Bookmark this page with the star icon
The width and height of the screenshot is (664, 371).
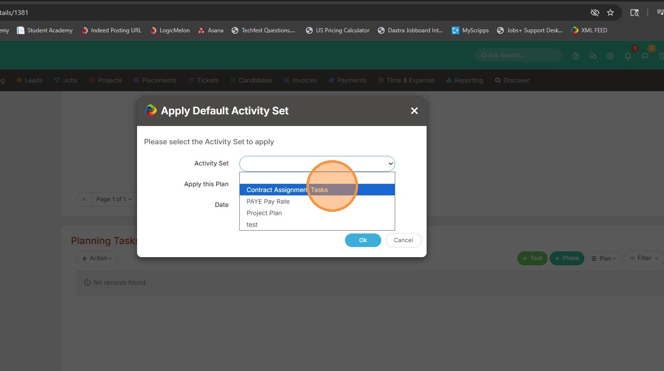point(610,13)
